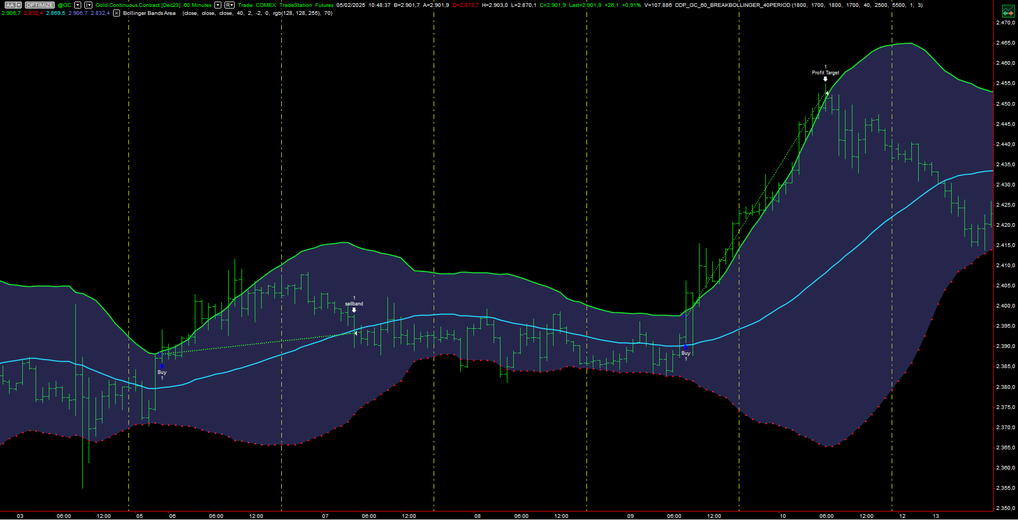Click the chart navigation arrows icon top right
Viewport: 1018px width, 520px height.
pos(1008,11)
